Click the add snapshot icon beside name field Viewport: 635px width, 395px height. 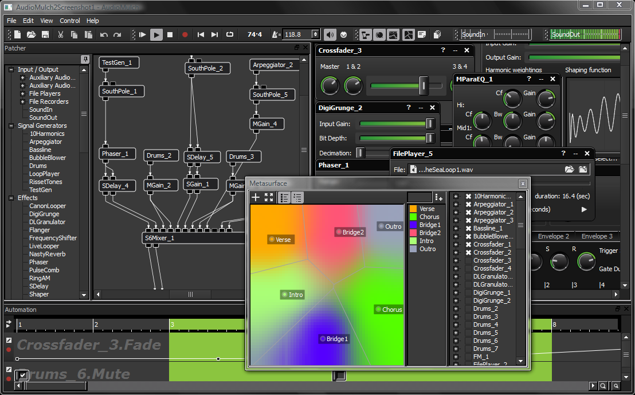tap(438, 198)
